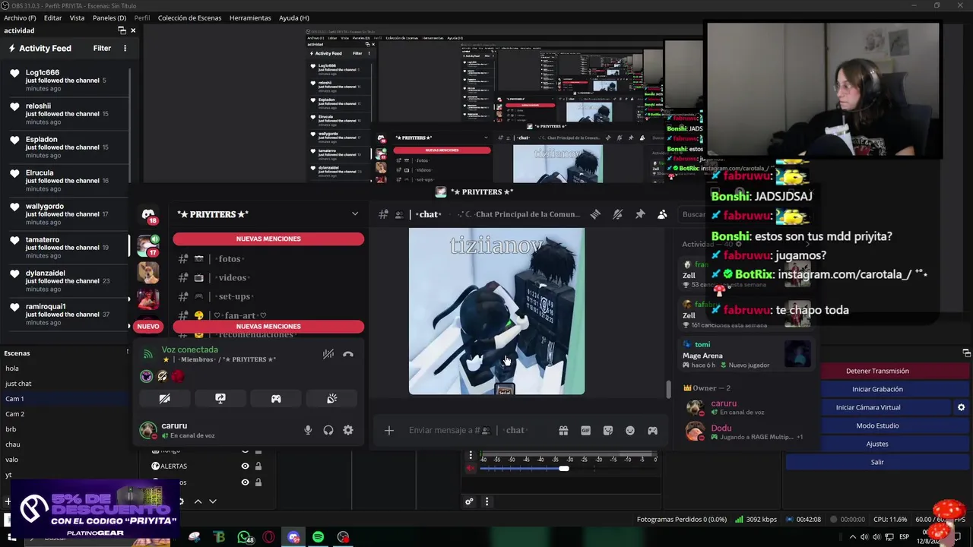Open the Roblox image in chat

pyautogui.click(x=497, y=311)
